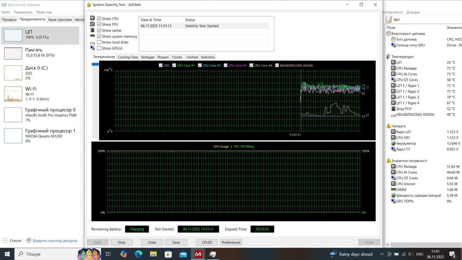Open File Explorer from the taskbar
Screen dimensions: 462x260
click(153, 254)
